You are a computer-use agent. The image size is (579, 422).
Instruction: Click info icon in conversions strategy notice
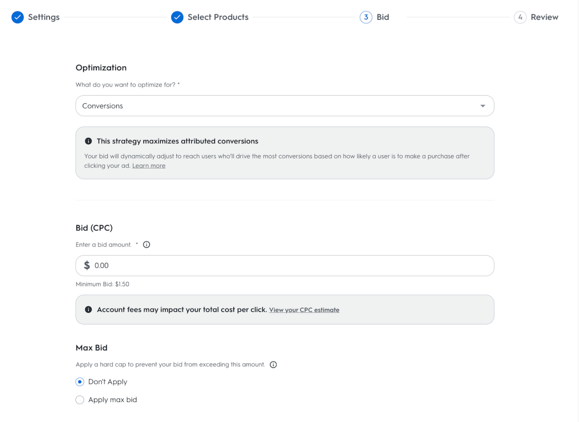tap(89, 141)
